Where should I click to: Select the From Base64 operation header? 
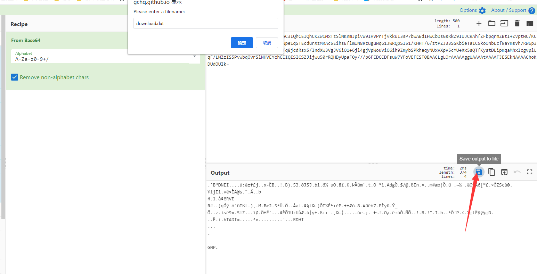coord(26,40)
